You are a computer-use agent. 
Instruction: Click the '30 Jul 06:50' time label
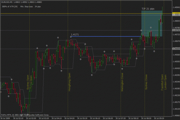(x=108, y=118)
